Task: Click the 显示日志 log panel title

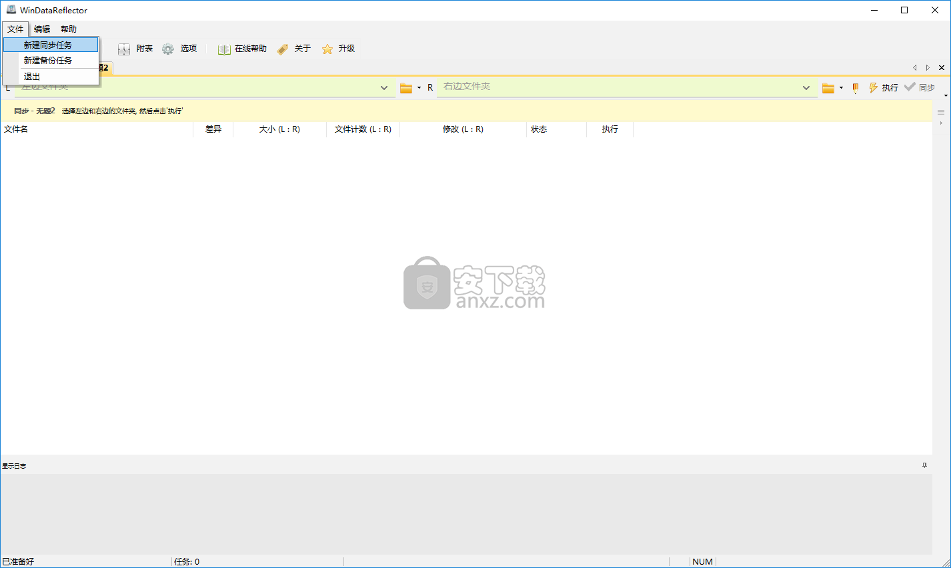Action: [x=14, y=466]
